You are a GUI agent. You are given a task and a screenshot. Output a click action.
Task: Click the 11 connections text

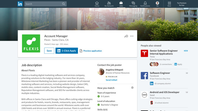(x=166, y=64)
